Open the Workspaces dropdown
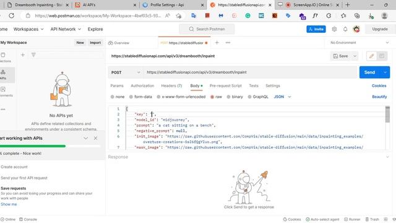396x223 pixels. pyautogui.click(x=28, y=29)
